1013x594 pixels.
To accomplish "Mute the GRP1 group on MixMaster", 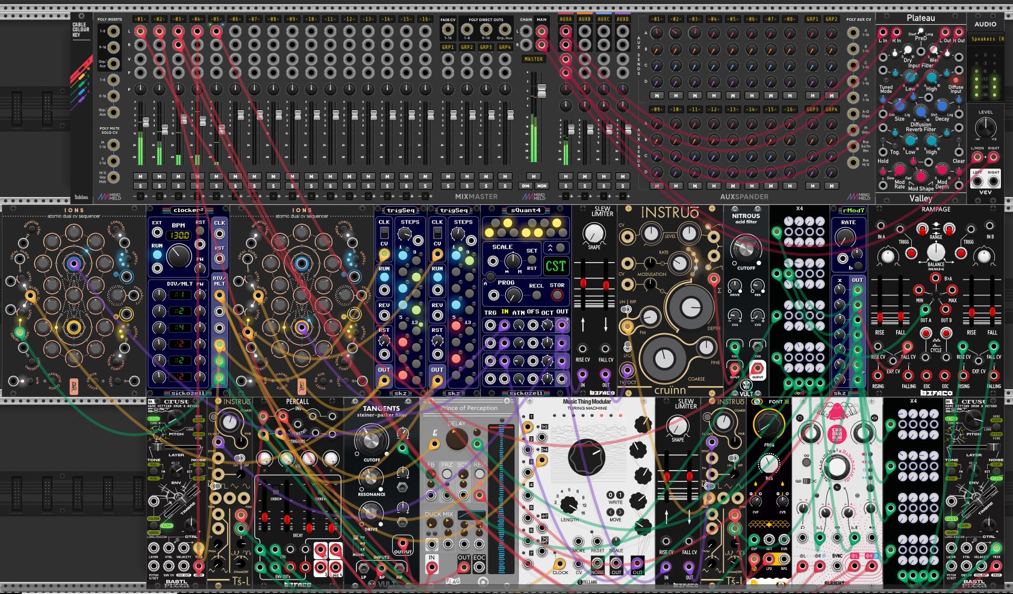I will click(x=447, y=177).
